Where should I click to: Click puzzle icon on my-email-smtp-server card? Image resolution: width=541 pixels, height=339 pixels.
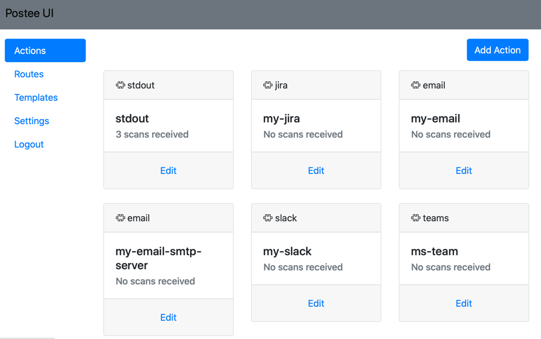(x=120, y=218)
